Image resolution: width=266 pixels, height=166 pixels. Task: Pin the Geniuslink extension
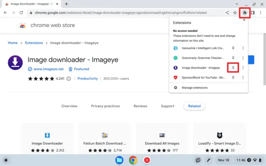pyautogui.click(x=233, y=48)
